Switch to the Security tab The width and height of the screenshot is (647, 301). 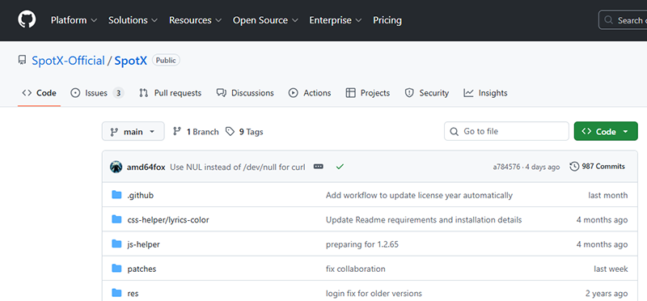click(x=427, y=93)
